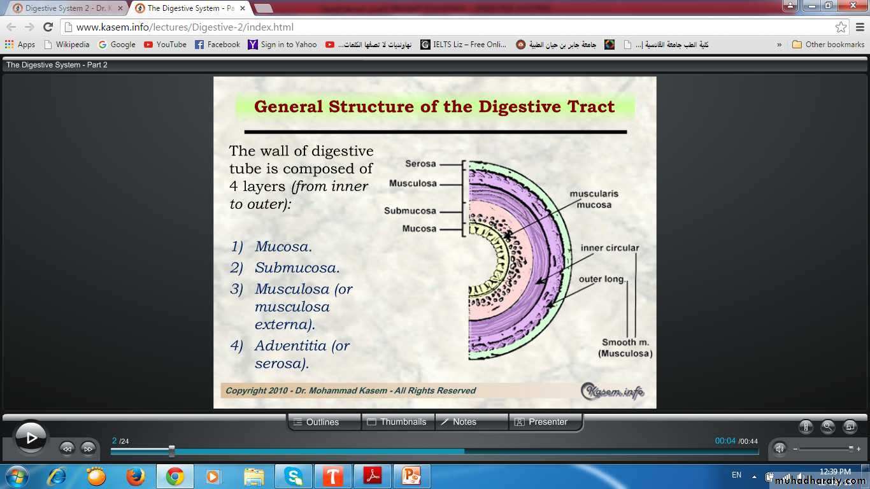Click the address bar URL field

point(446,27)
